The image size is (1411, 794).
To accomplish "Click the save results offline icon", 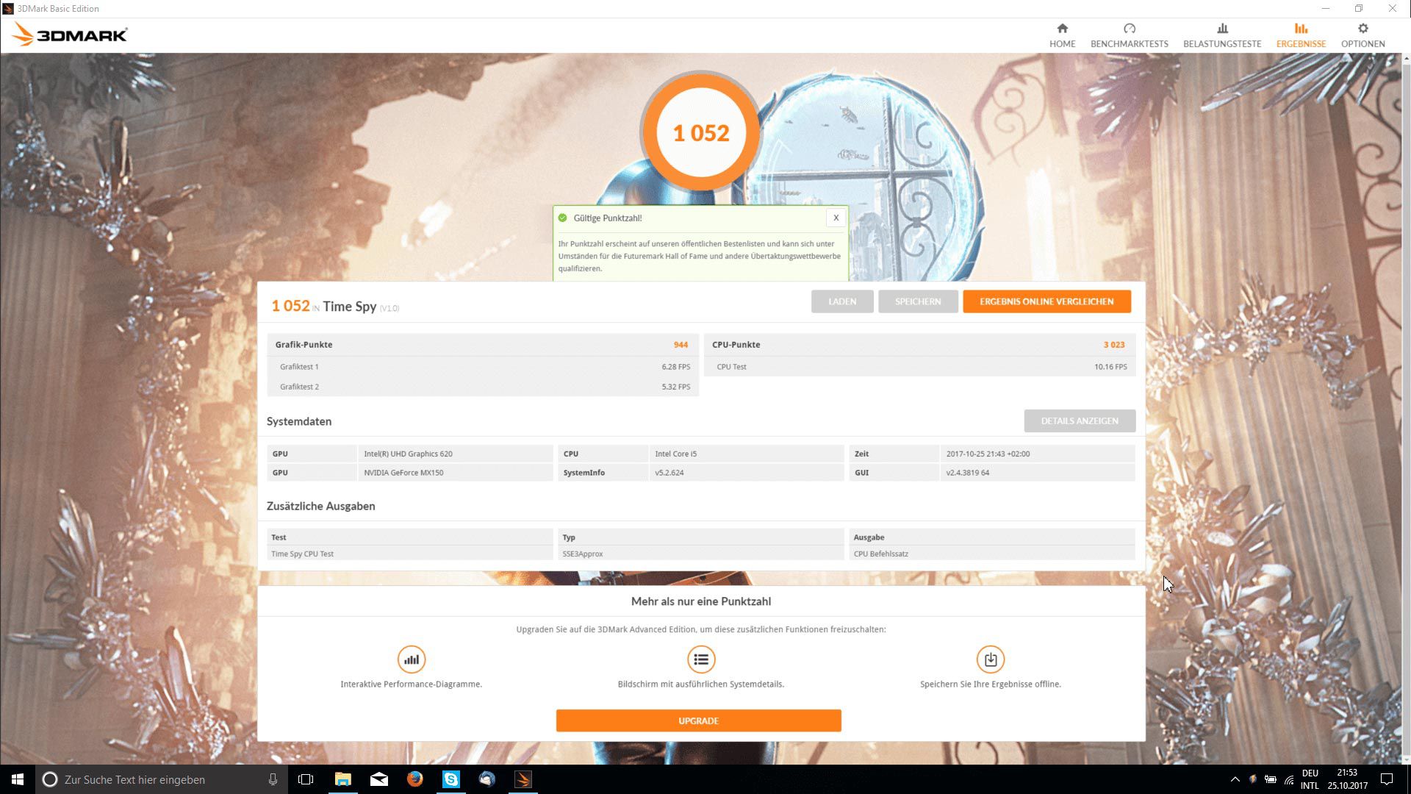I will 991,659.
